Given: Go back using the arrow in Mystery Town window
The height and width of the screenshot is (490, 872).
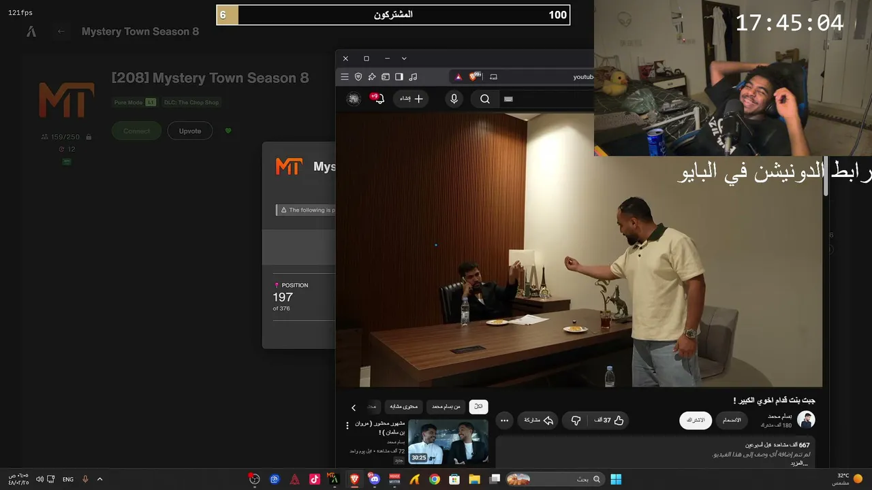Looking at the screenshot, I should point(61,31).
